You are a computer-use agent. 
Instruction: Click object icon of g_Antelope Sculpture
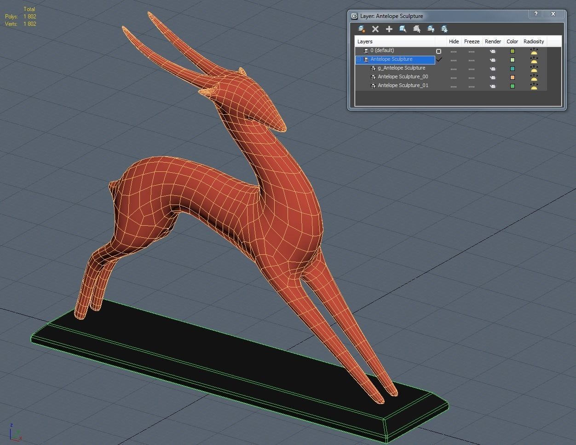click(x=373, y=68)
